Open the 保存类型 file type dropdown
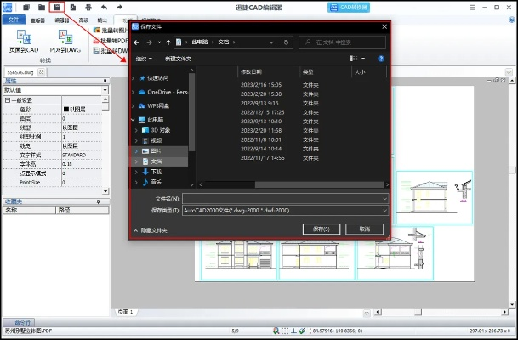518x340 pixels. pos(384,209)
